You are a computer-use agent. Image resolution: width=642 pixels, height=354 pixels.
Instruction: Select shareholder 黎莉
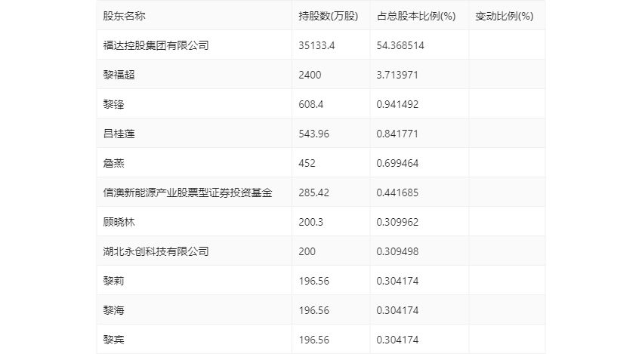coord(113,281)
